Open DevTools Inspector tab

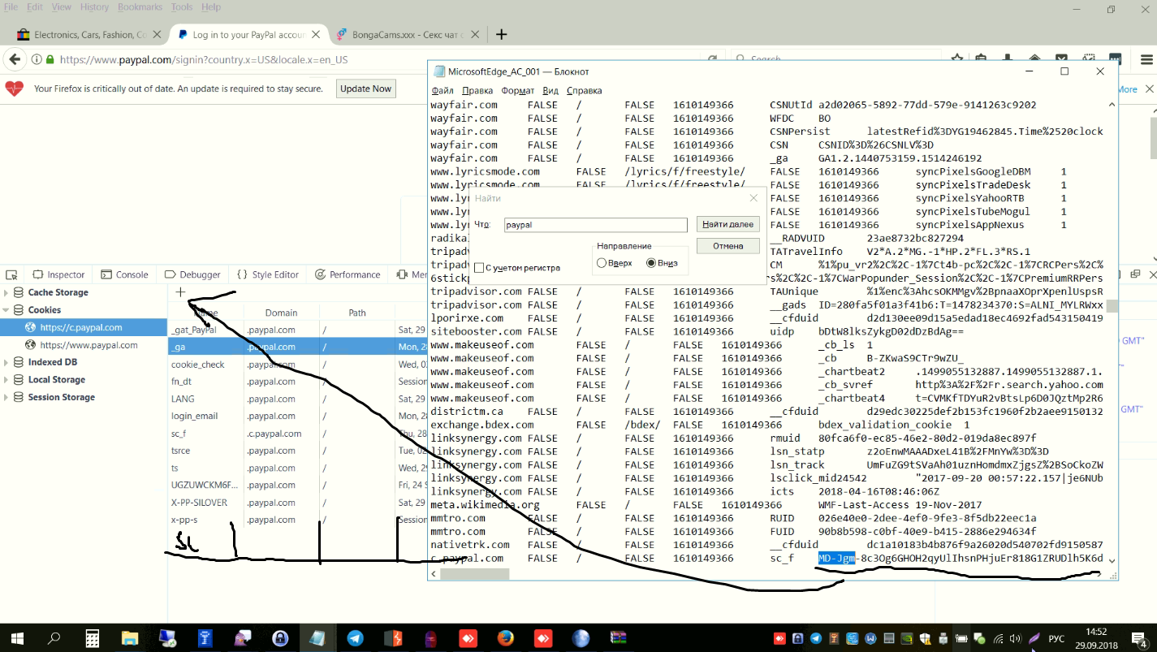[58, 274]
